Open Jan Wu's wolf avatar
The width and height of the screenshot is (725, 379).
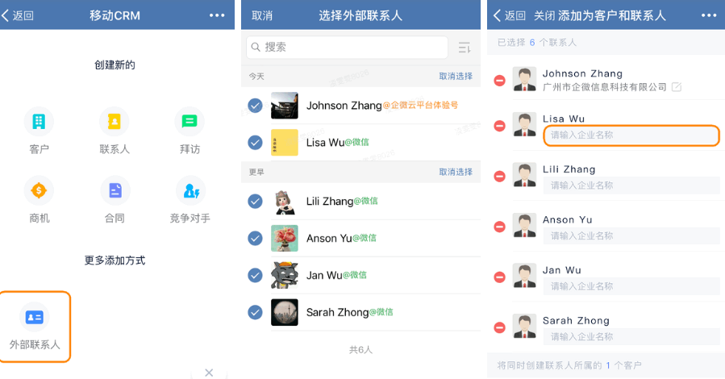(285, 275)
